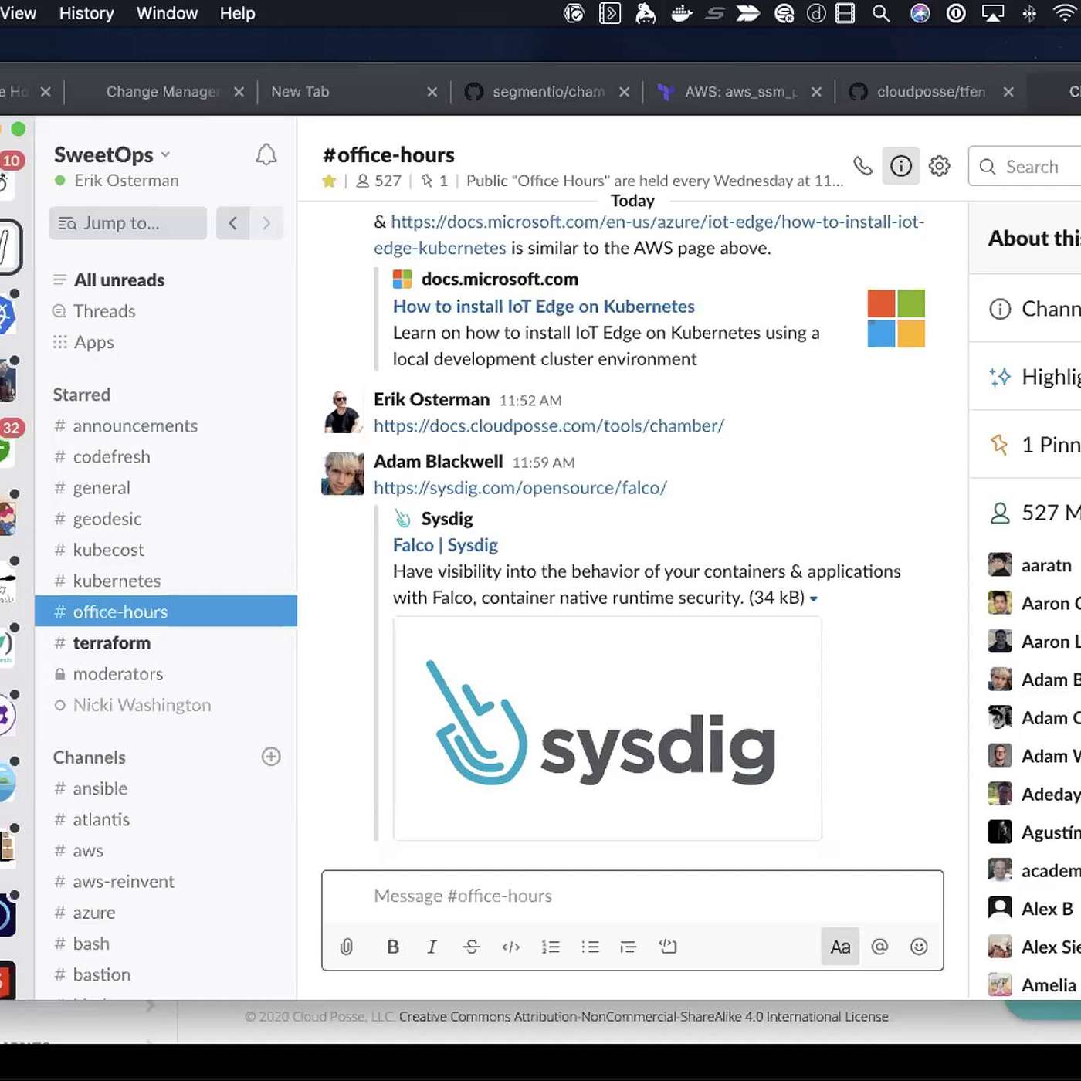
Task: Apply blockquote formatting
Action: pyautogui.click(x=629, y=947)
